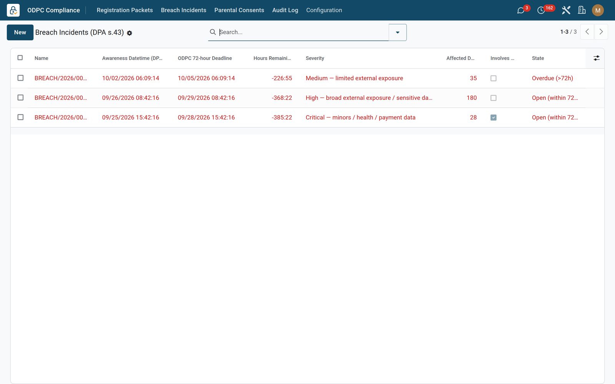
Task: Click the hours remaining value -368:22
Action: [282, 98]
